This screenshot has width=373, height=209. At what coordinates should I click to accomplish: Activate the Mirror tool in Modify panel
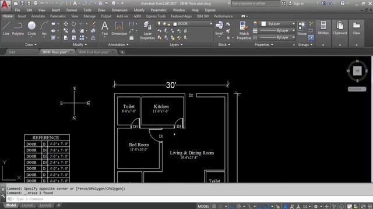[74, 31]
